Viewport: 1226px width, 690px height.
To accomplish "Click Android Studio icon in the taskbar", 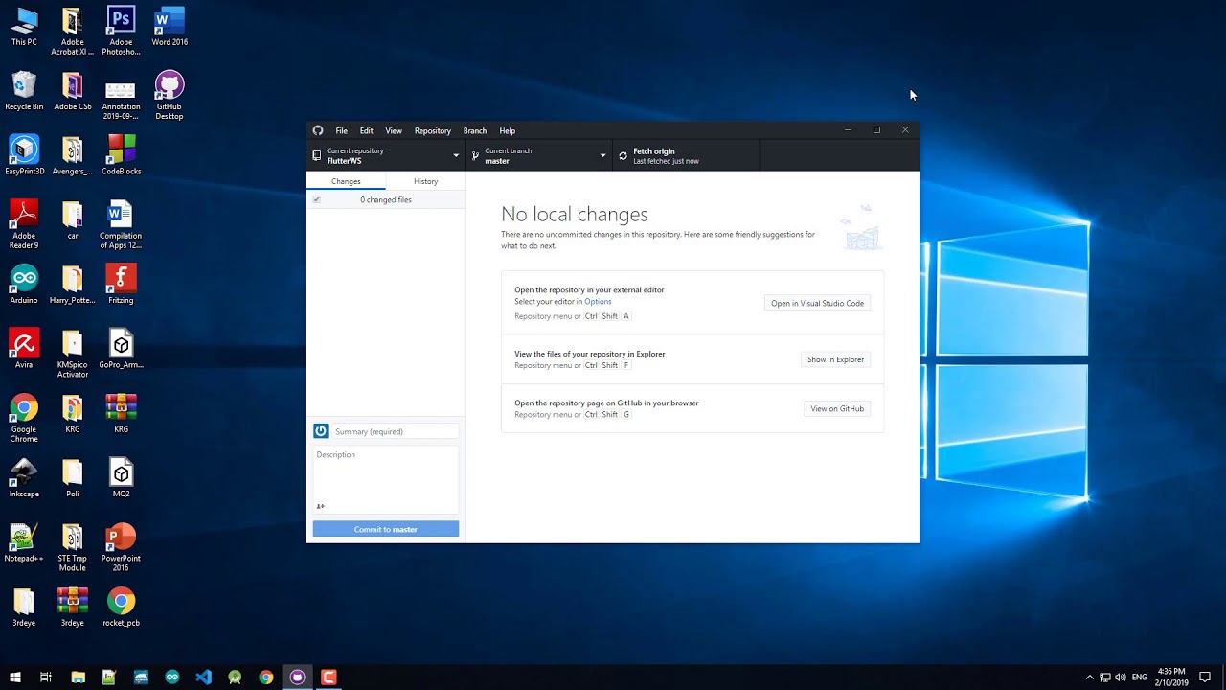I will (235, 677).
